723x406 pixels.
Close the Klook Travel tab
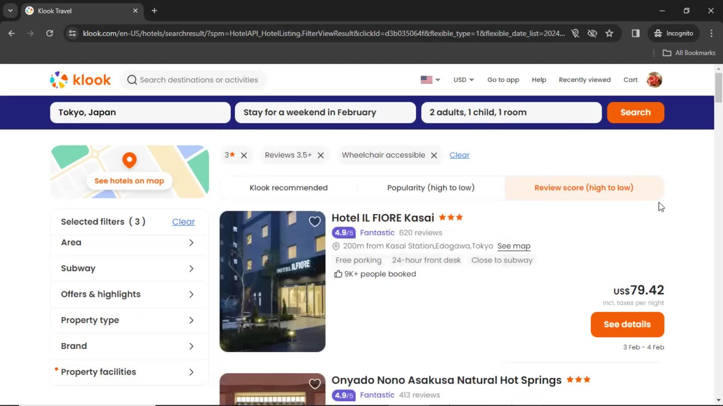pyautogui.click(x=135, y=11)
